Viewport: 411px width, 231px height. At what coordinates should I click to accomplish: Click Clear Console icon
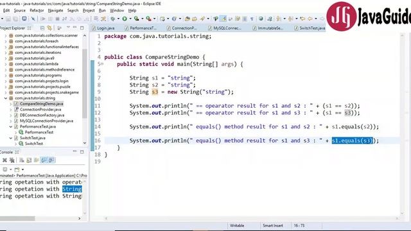pos(21,160)
